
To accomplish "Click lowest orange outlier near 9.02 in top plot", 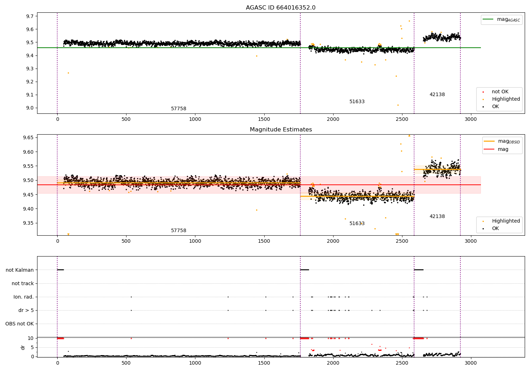I will tap(398, 105).
